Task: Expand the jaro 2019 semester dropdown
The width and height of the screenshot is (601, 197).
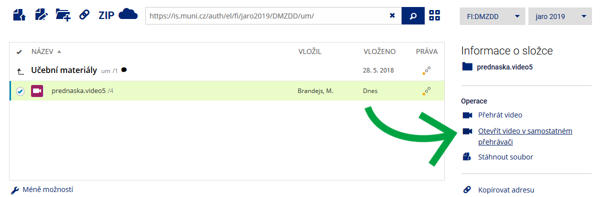Action: pyautogui.click(x=560, y=16)
